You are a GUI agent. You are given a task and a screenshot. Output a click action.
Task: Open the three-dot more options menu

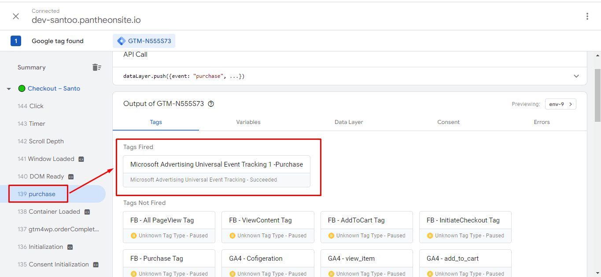[587, 16]
